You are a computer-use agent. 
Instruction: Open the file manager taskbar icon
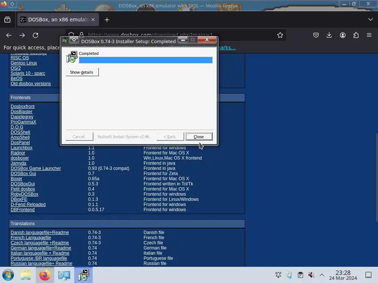(26, 275)
